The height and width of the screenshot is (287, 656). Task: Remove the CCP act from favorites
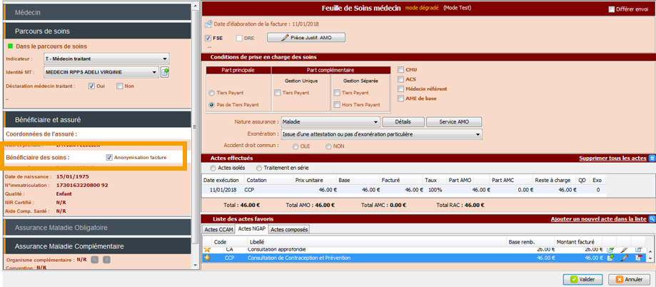[x=639, y=258]
